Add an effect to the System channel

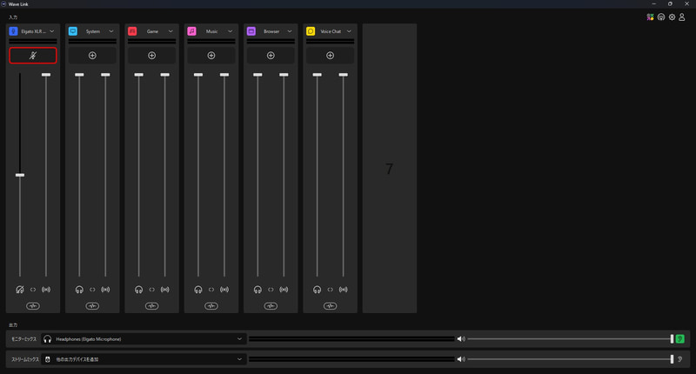point(92,56)
